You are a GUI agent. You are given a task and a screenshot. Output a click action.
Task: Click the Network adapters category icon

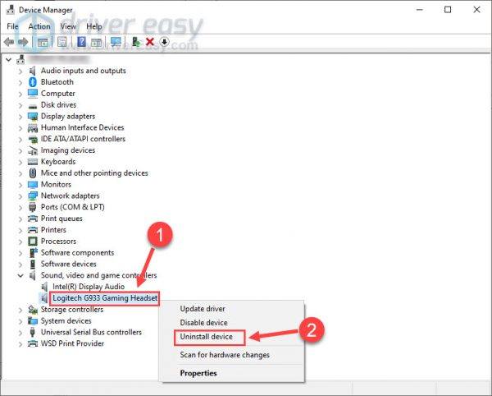coord(33,196)
